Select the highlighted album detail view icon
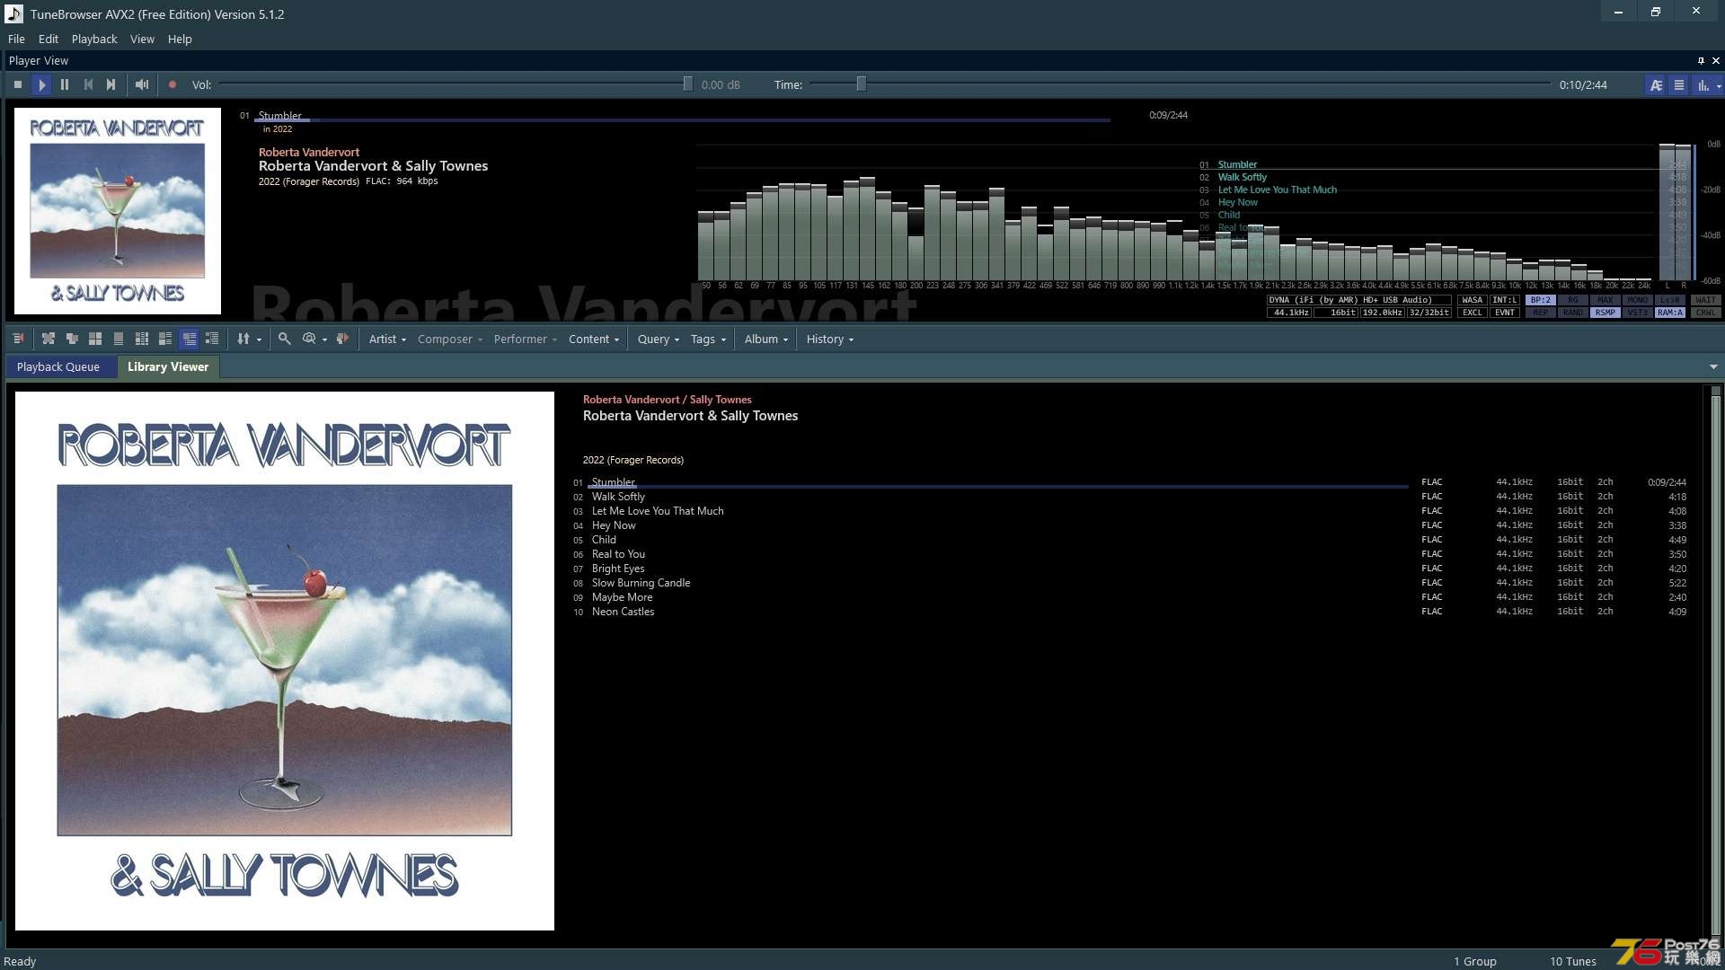 click(189, 339)
